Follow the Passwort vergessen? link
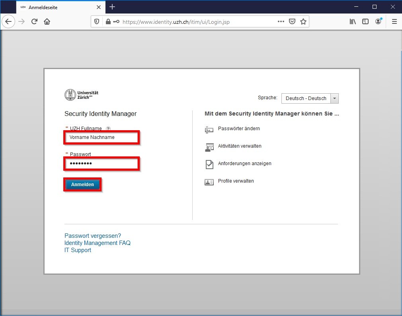The height and width of the screenshot is (316, 402). 93,236
